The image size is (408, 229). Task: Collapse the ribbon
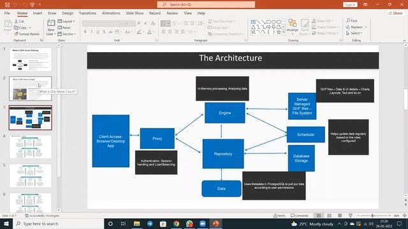click(404, 41)
